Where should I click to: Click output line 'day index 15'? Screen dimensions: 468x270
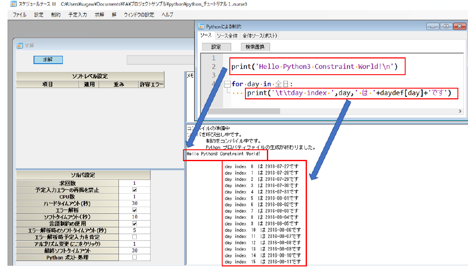click(263, 262)
